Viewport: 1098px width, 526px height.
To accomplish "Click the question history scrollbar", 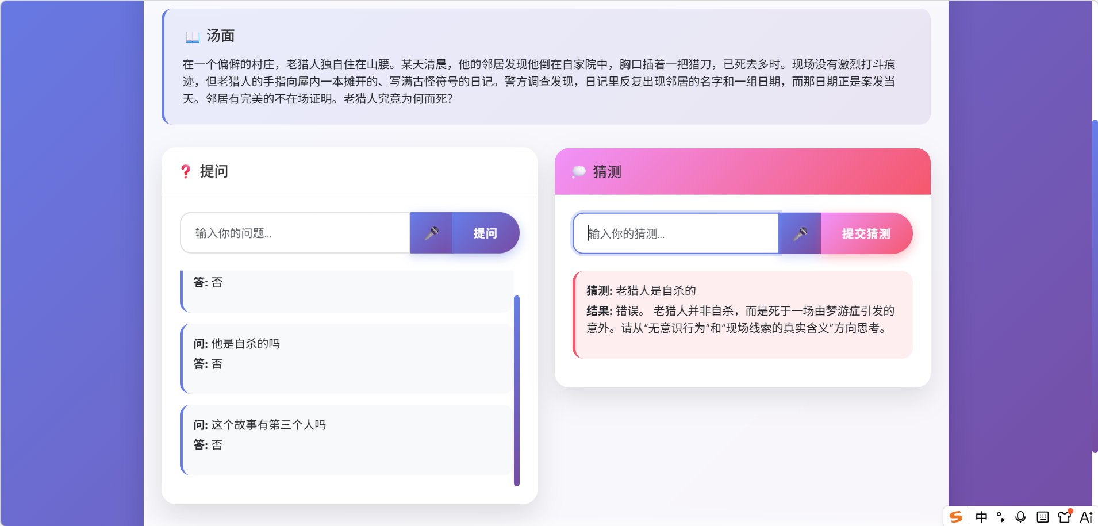I will [517, 390].
